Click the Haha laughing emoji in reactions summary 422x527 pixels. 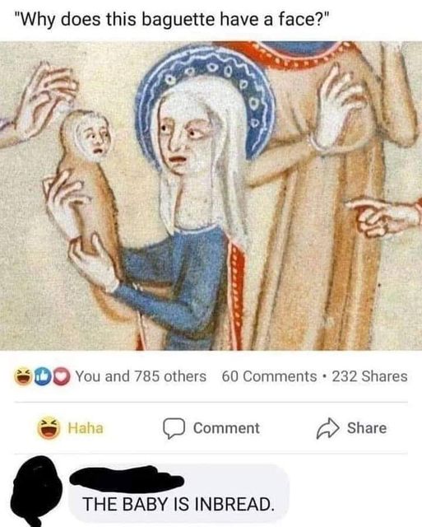point(23,377)
